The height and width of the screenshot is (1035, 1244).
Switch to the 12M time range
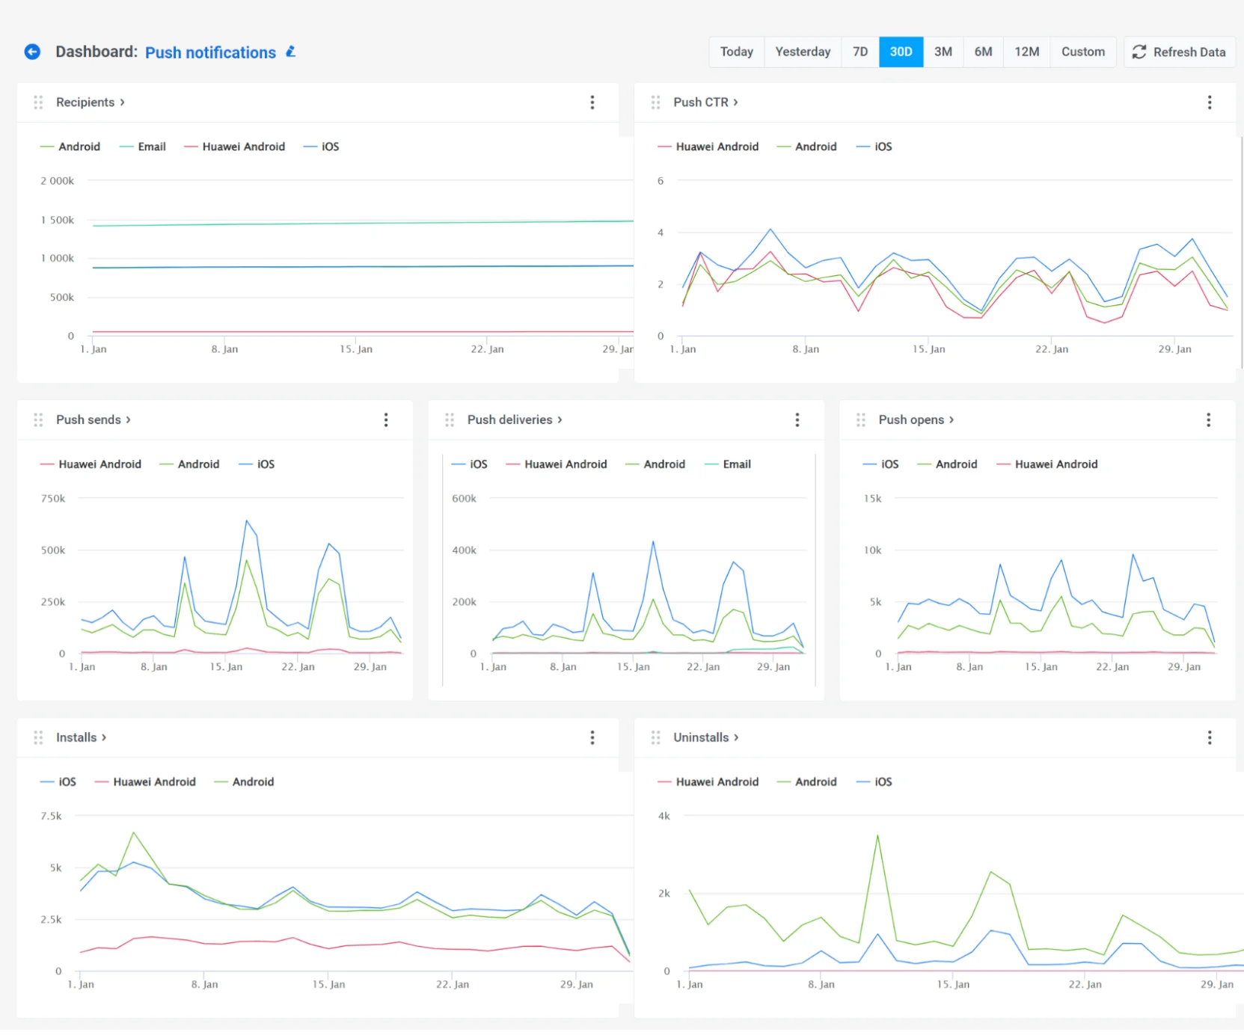click(1026, 52)
